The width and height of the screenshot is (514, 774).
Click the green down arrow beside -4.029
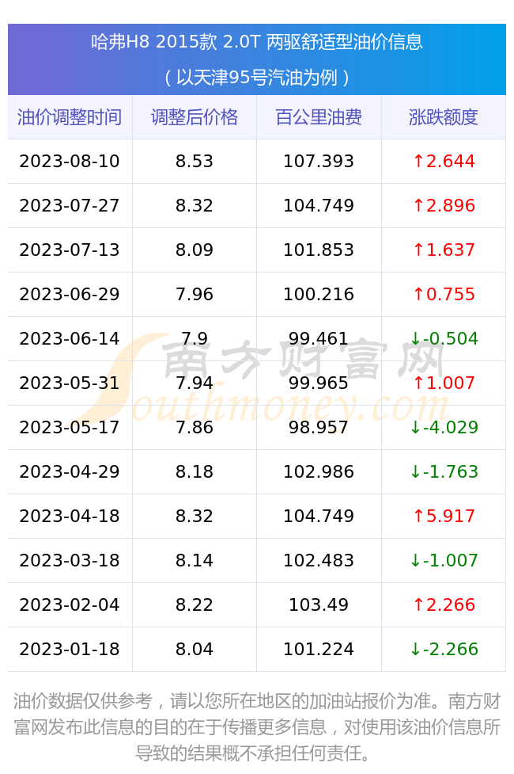[x=415, y=428]
